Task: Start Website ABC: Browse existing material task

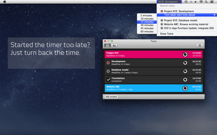Action: pyautogui.click(x=187, y=24)
